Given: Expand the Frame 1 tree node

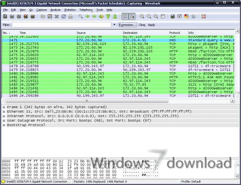Looking at the screenshot, I should pos(4,107).
